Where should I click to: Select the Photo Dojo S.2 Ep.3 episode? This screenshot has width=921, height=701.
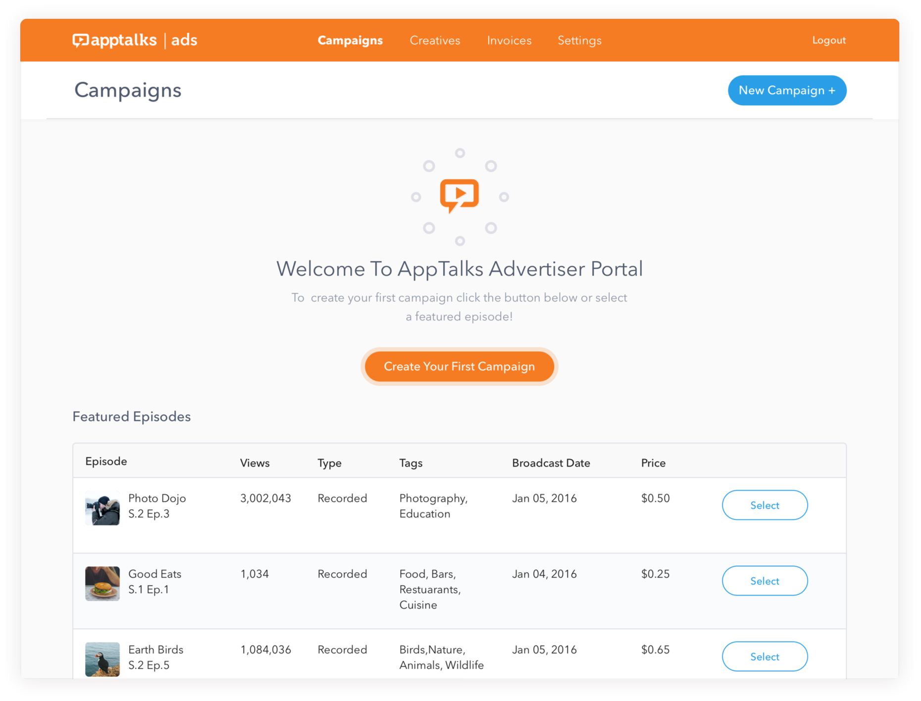click(x=765, y=505)
